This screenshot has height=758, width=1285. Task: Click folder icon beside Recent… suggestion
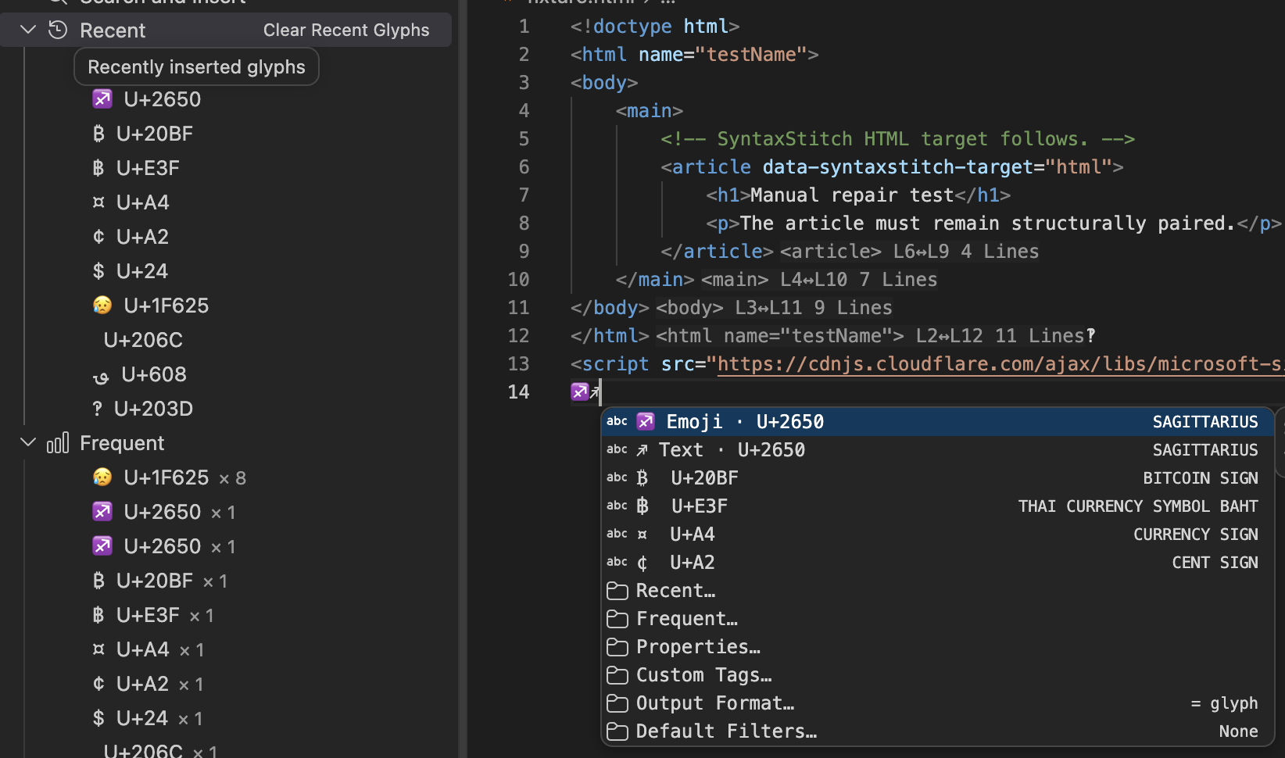pos(617,591)
